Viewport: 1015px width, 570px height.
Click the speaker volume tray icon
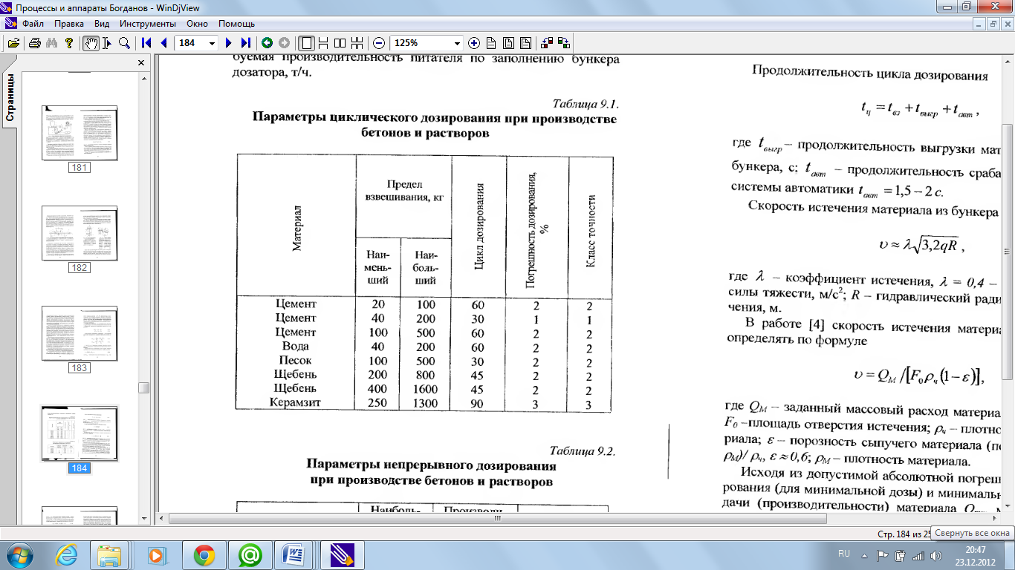936,554
